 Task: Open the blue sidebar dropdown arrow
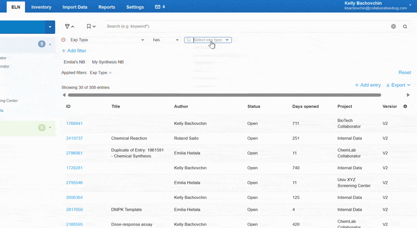[x=50, y=27]
